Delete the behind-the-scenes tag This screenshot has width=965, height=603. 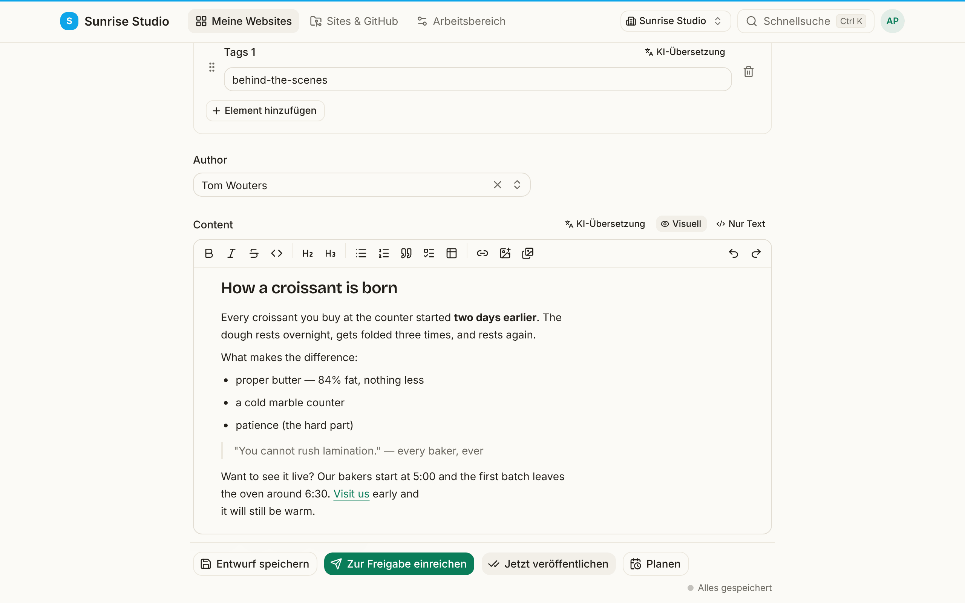click(x=749, y=72)
